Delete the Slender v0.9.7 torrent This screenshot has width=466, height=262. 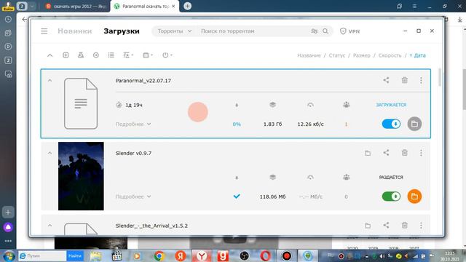405,153
